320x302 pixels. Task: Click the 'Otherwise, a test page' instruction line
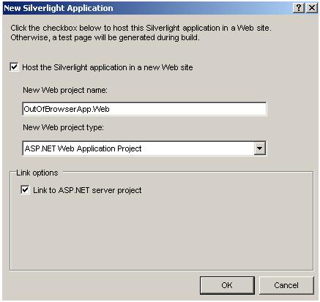(105, 38)
